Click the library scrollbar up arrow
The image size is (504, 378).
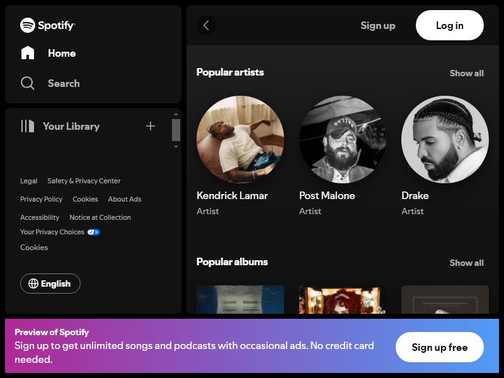(176, 114)
